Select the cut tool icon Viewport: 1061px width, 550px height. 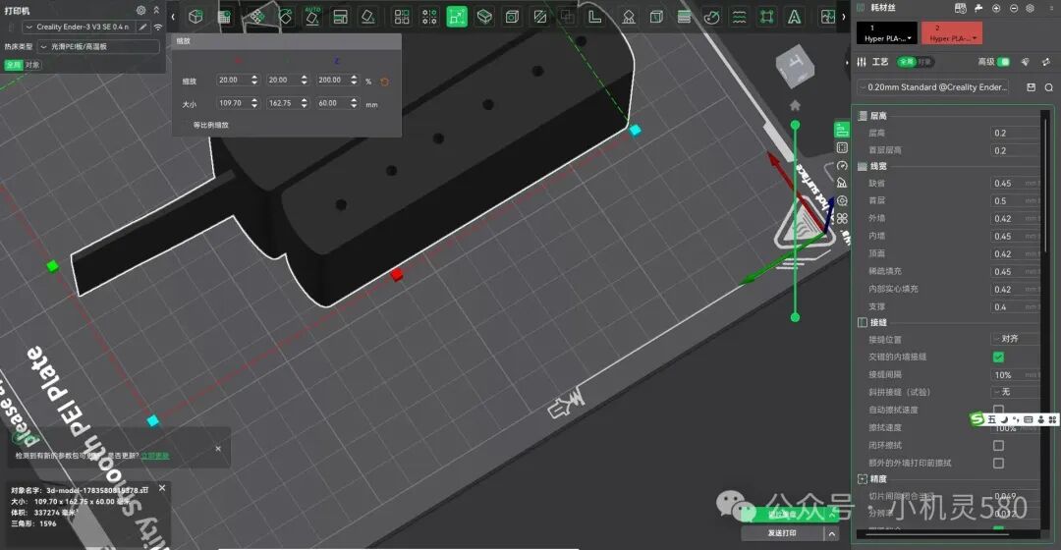tap(540, 17)
